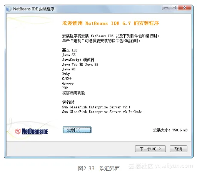Viewport: 197px width, 173px height.
Task: Click the 运行时 heading
Action: pyautogui.click(x=68, y=102)
